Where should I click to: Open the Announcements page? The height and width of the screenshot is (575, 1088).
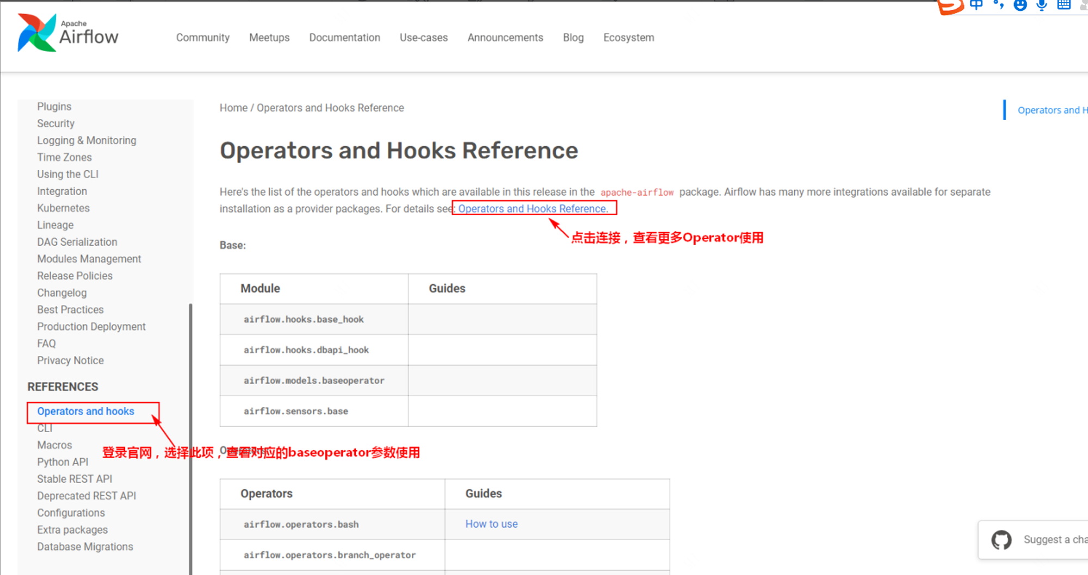pos(505,37)
